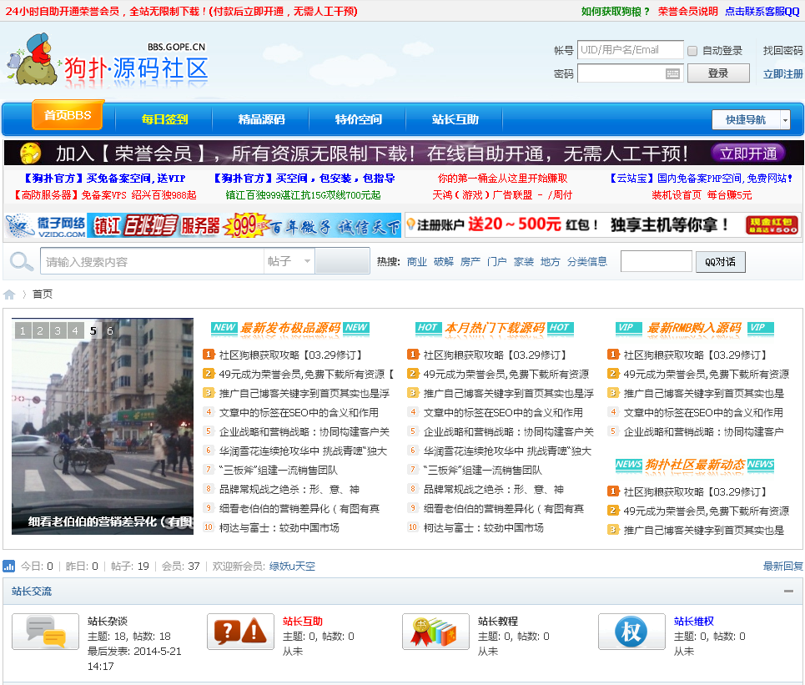Image resolution: width=805 pixels, height=685 pixels.
Task: Click the home icon in the breadcrumb bar
Action: pos(9,294)
